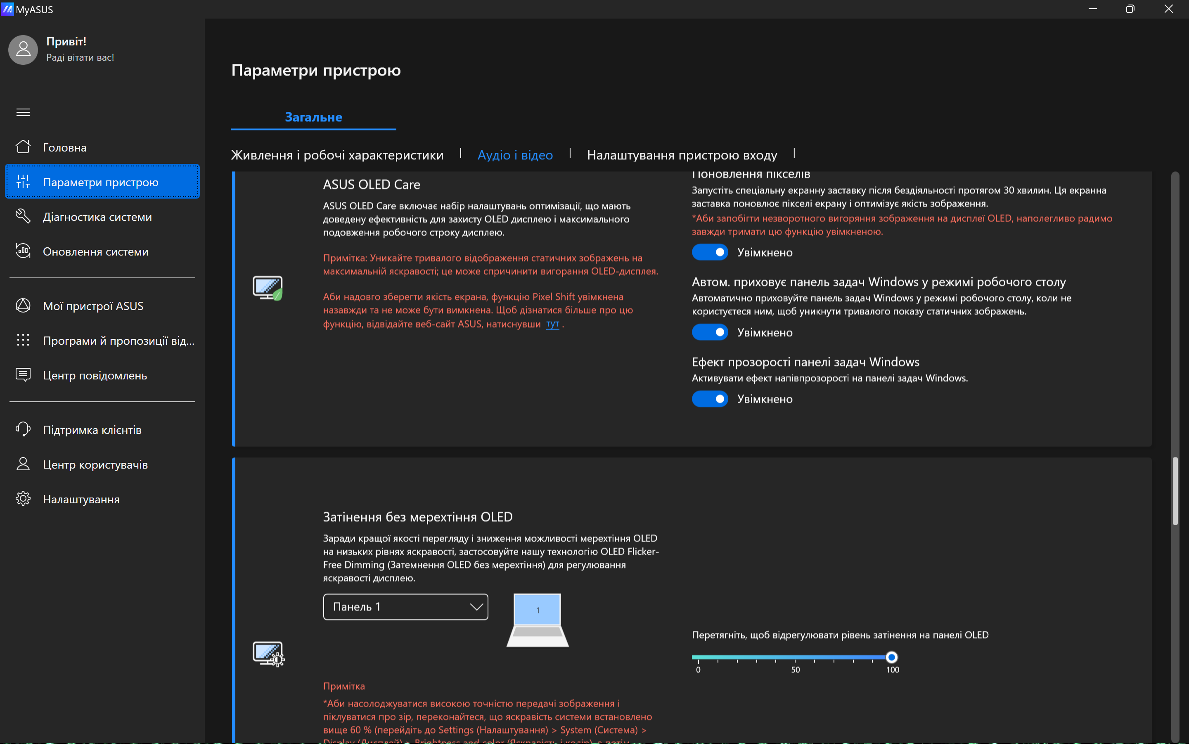
Task: Select the Загальне tab
Action: 313,117
